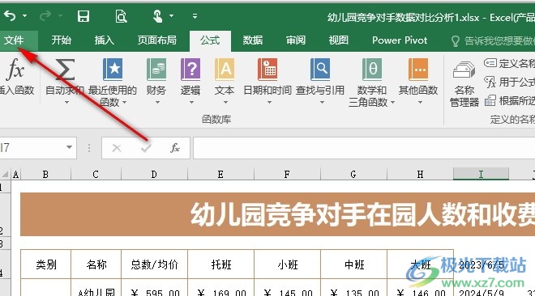Click the cell containing ¥ 145.00
This screenshot has height=296, width=535.
pos(287,288)
